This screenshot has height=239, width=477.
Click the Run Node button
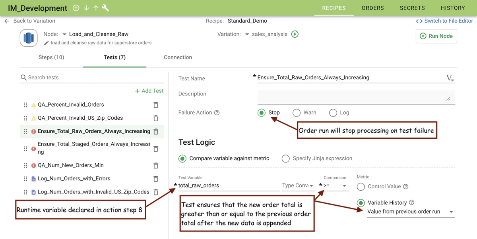coord(436,36)
